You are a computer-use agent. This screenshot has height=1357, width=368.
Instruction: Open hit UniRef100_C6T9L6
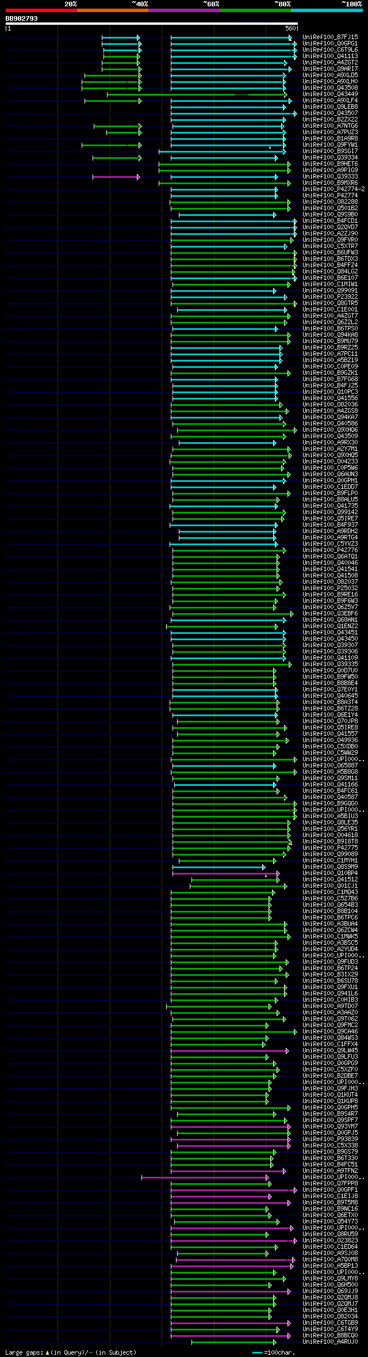click(x=330, y=50)
